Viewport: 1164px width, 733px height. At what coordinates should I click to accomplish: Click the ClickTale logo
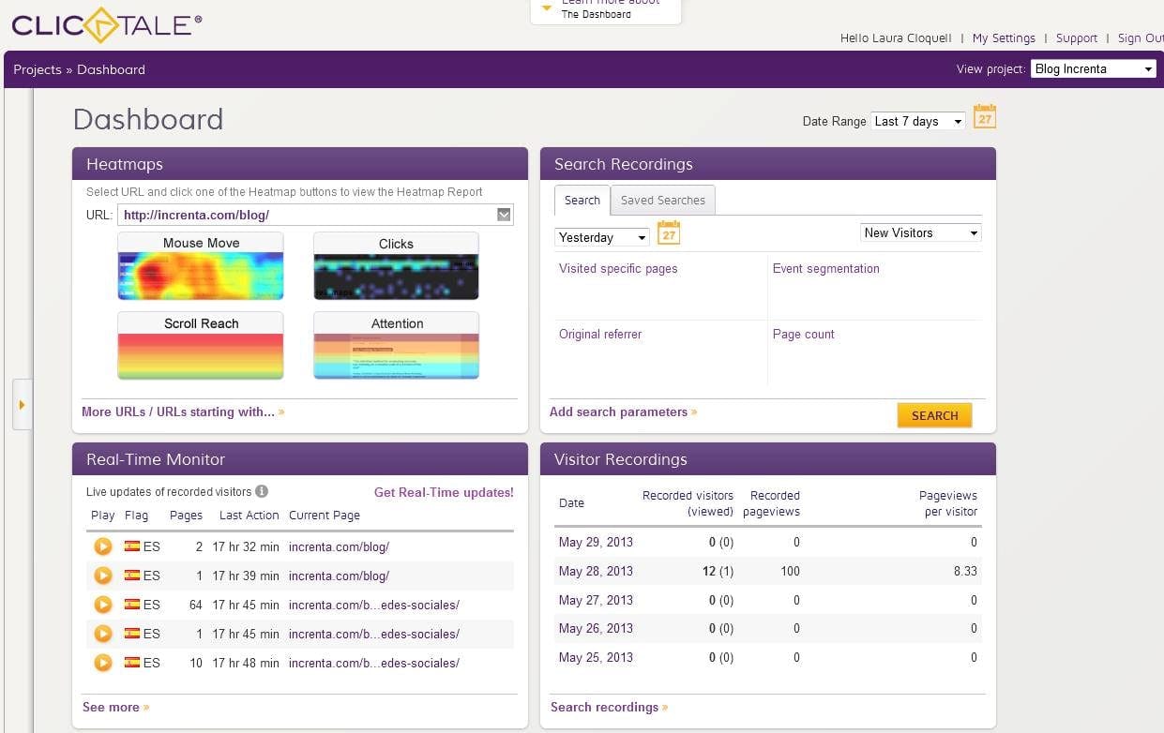[x=106, y=23]
